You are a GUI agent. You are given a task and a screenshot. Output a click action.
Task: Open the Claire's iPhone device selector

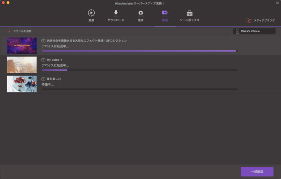click(254, 31)
